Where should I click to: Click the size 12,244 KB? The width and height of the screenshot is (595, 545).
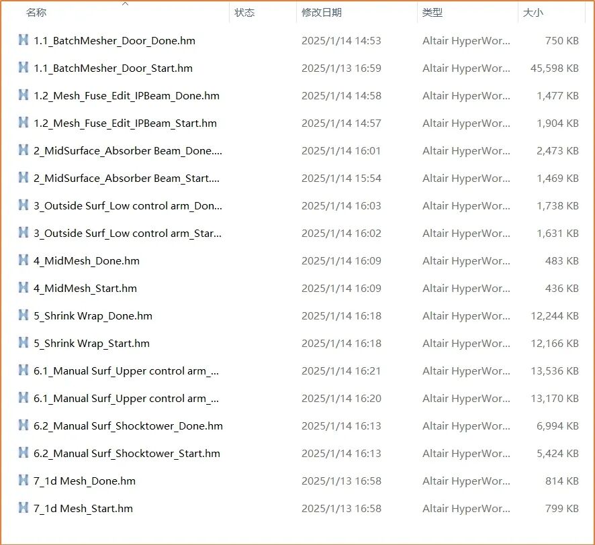click(555, 315)
